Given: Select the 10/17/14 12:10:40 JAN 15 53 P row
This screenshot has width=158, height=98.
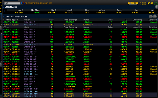Looking at the screenshot, I should pos(80,40).
